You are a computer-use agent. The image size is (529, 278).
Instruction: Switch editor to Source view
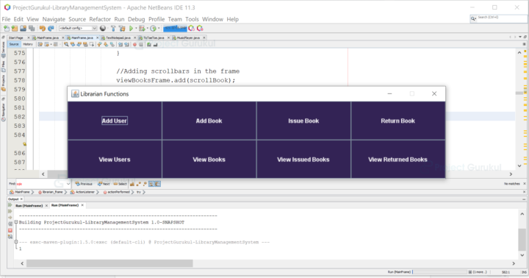coord(14,44)
